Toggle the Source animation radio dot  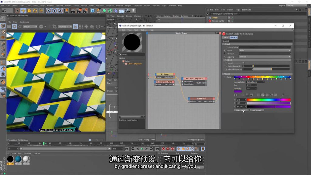pos(225,51)
